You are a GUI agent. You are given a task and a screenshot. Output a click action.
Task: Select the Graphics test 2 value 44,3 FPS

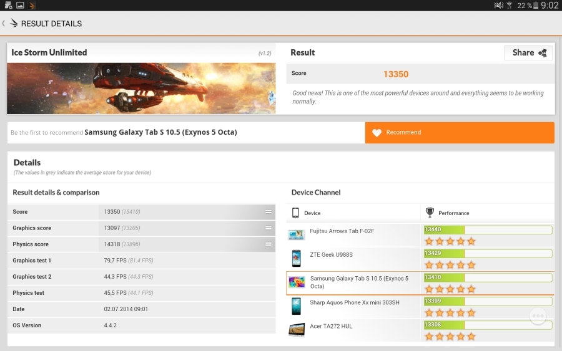coord(115,277)
